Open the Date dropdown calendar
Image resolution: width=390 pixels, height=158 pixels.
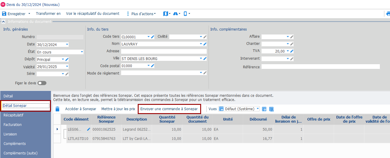tap(67, 45)
